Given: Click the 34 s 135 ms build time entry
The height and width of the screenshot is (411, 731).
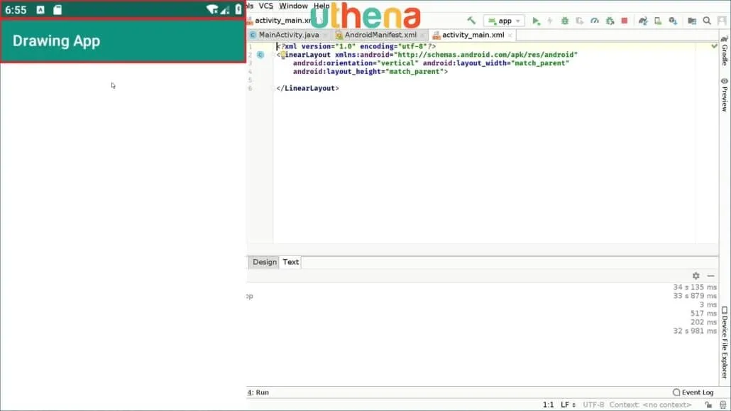Looking at the screenshot, I should (695, 287).
